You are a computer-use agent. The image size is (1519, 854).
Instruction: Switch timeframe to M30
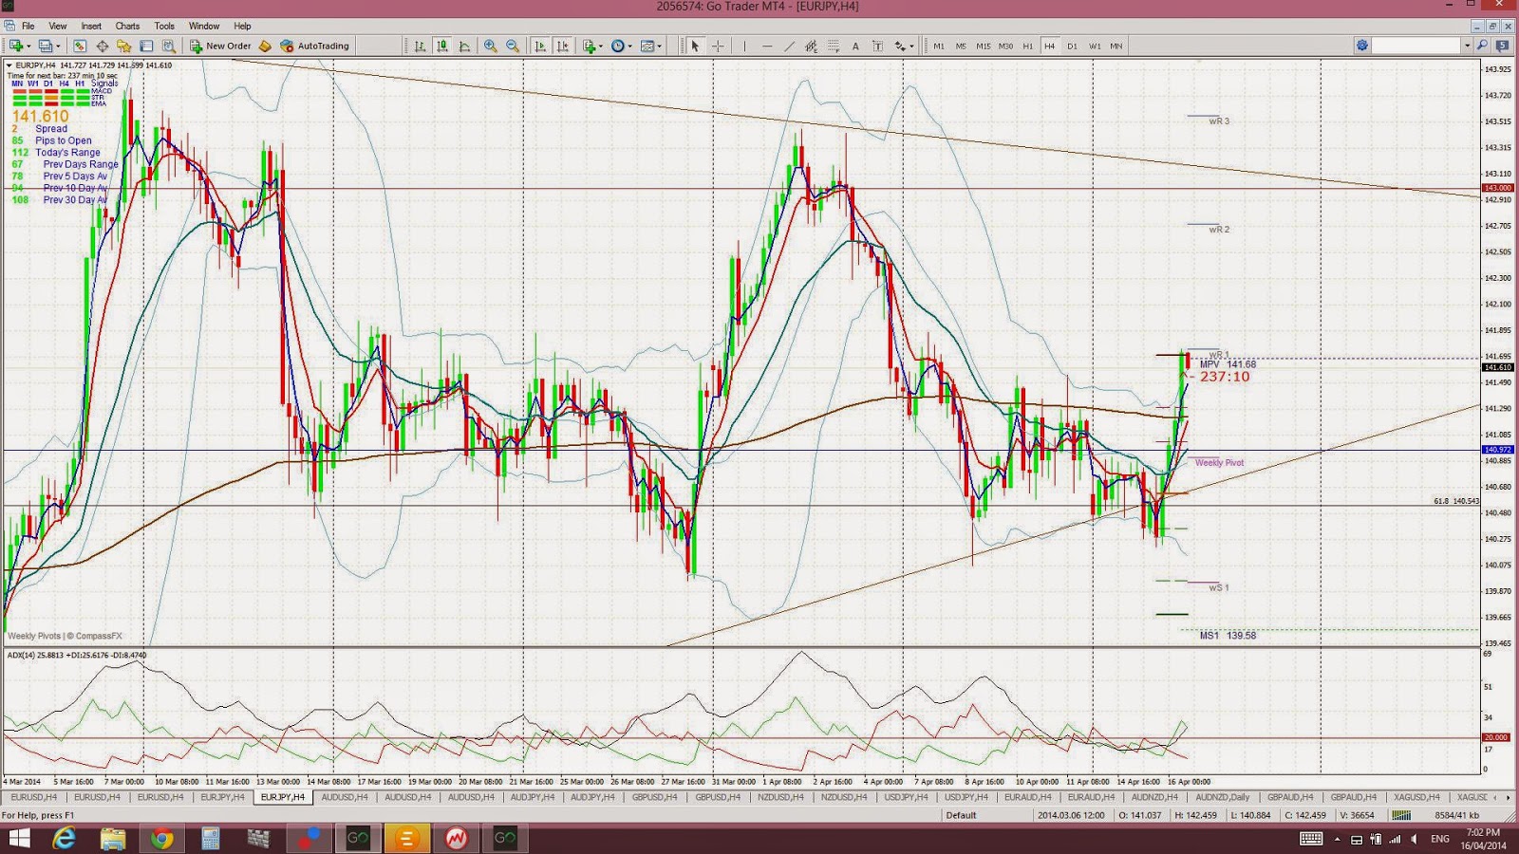tap(1005, 46)
